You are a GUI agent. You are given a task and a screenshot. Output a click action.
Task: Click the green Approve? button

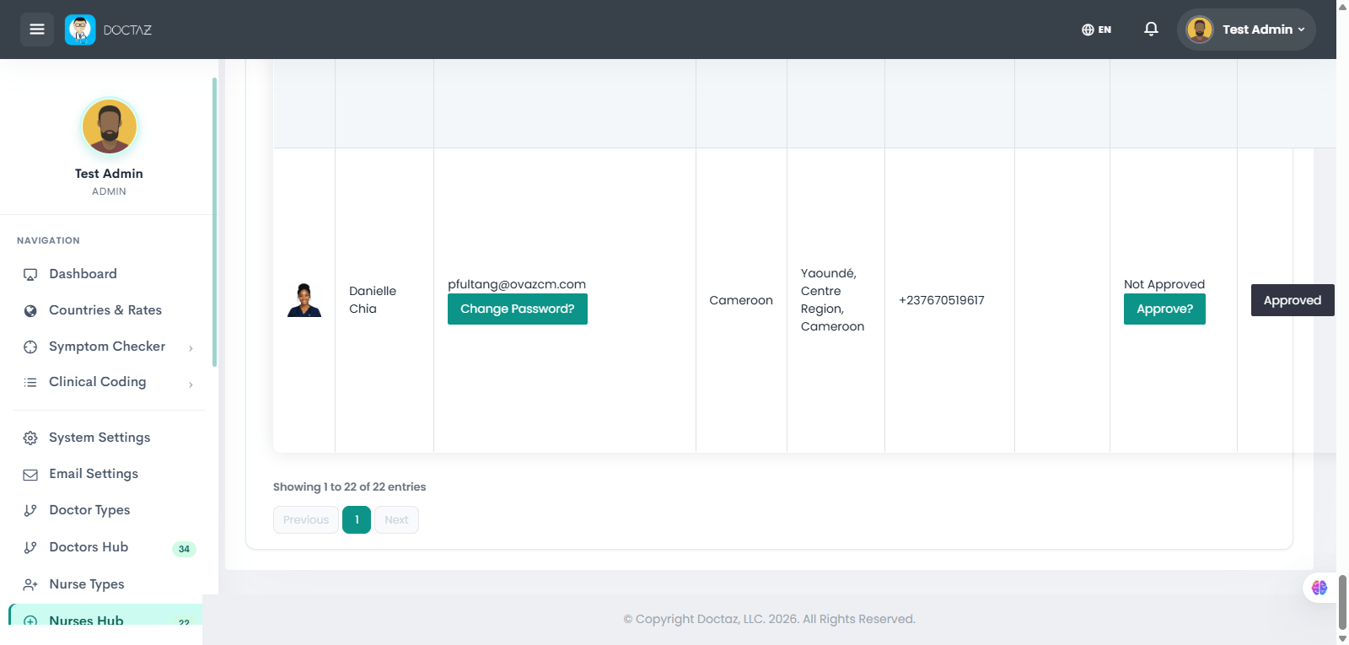click(1164, 309)
